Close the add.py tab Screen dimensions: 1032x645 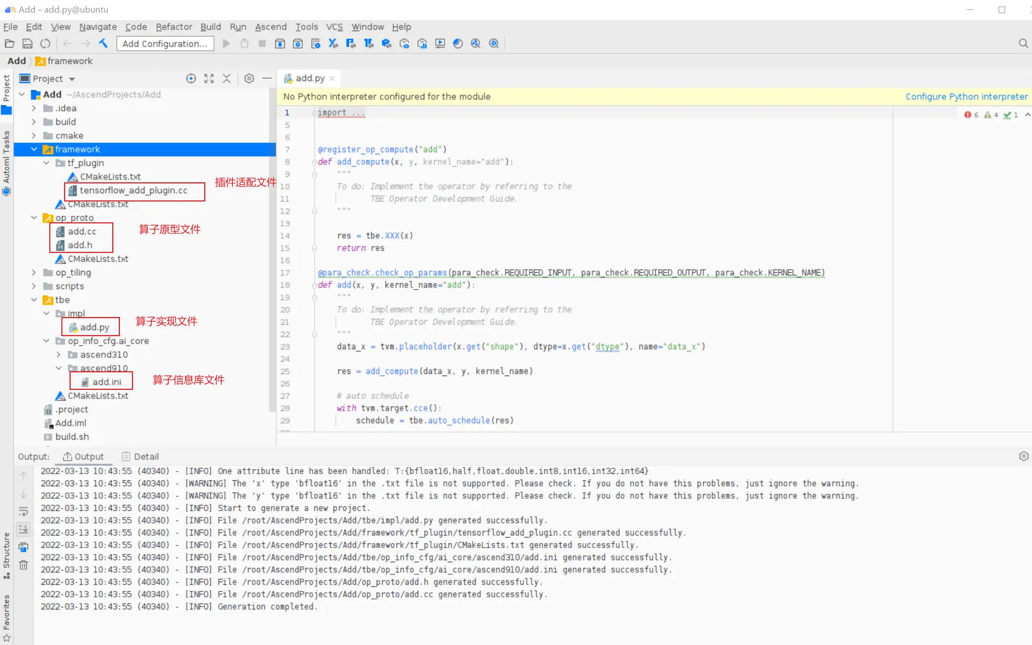332,79
